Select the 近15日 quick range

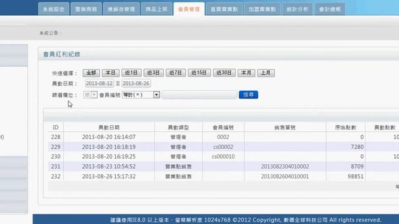tap(199, 73)
